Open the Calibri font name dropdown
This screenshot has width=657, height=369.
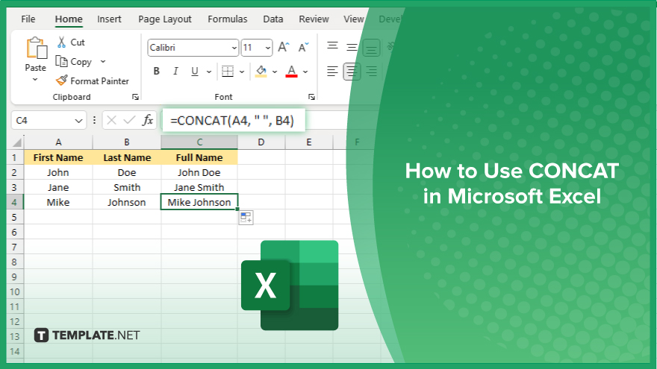point(234,48)
